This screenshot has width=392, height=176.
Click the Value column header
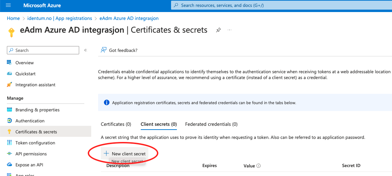coord(249,166)
